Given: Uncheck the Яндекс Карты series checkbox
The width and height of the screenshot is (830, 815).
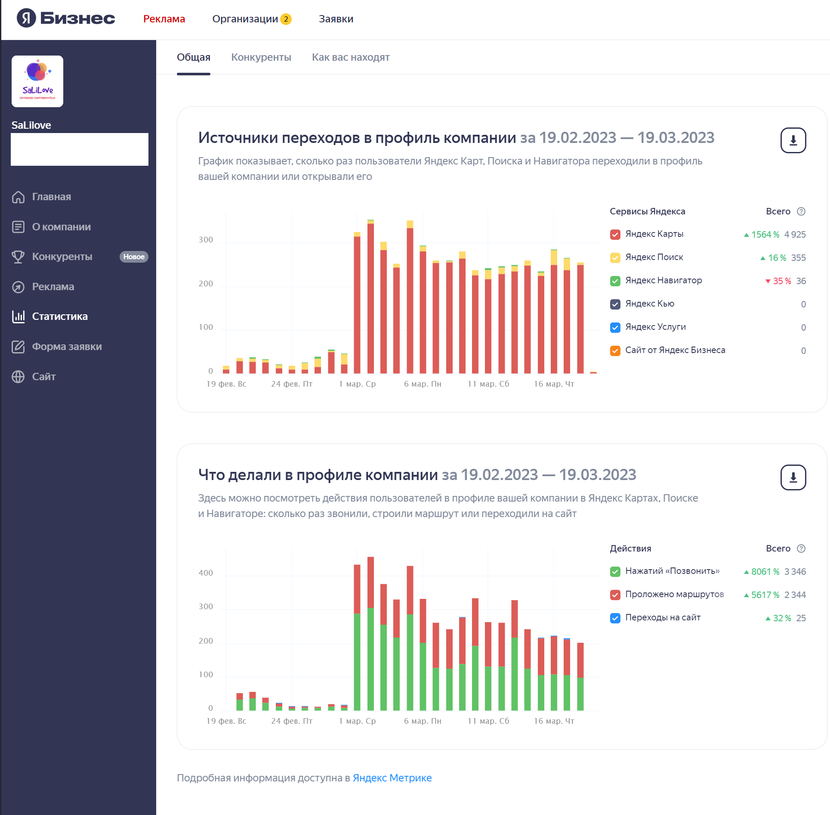Looking at the screenshot, I should [615, 235].
